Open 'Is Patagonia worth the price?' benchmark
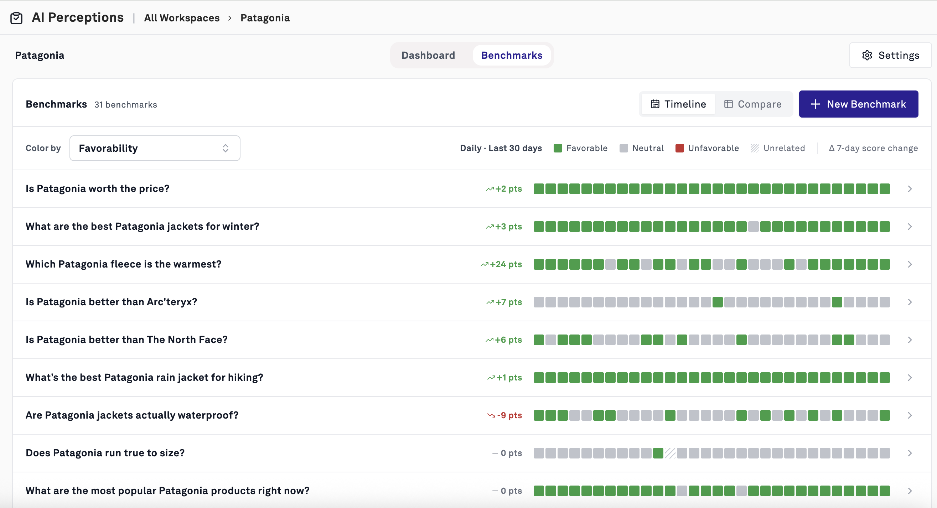Viewport: 937px width, 508px height. click(x=98, y=189)
